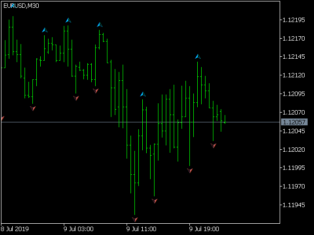
Task: Select the 1.12170 price scale label
Action: coord(293,38)
